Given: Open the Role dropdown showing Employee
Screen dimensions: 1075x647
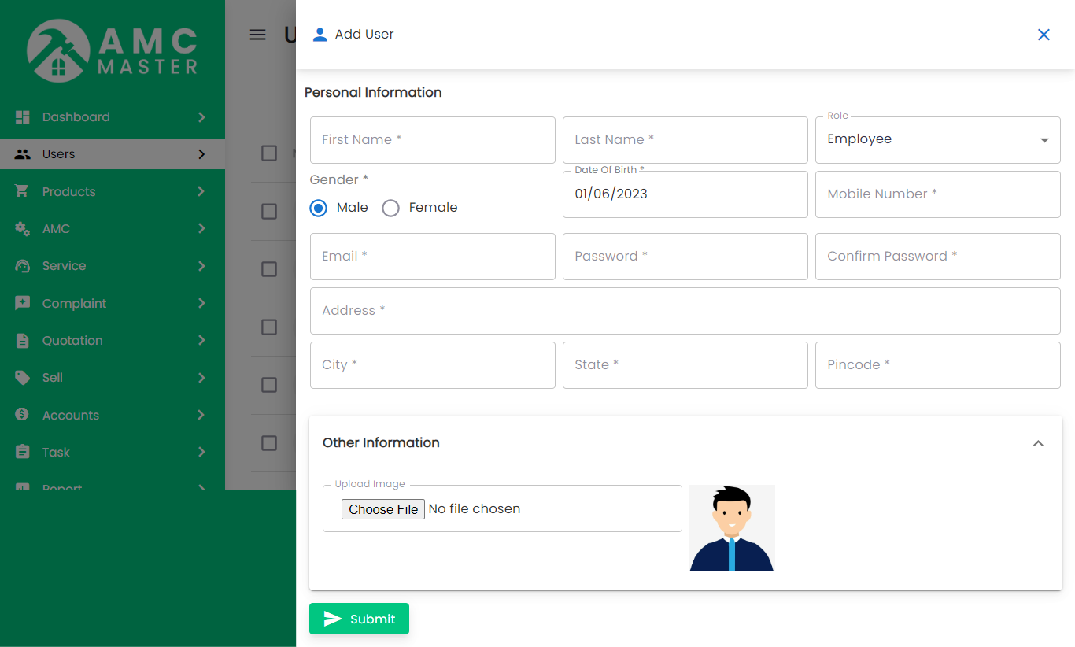Looking at the screenshot, I should click(937, 140).
